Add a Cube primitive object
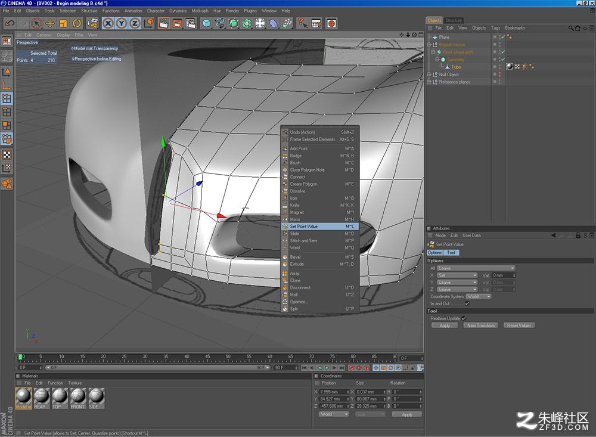Viewport: 596px width, 437px height. (206, 24)
